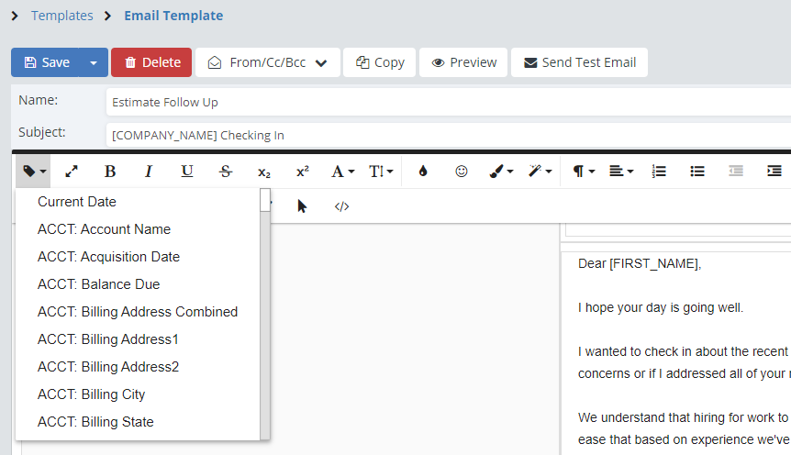
Task: Open the emoticon picker
Action: pyautogui.click(x=462, y=172)
